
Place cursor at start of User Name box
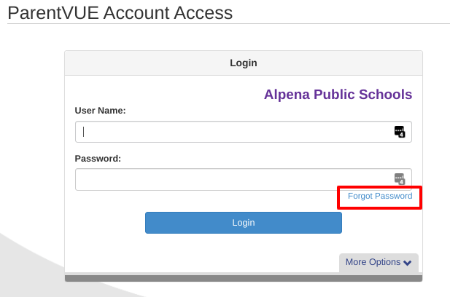coord(84,132)
